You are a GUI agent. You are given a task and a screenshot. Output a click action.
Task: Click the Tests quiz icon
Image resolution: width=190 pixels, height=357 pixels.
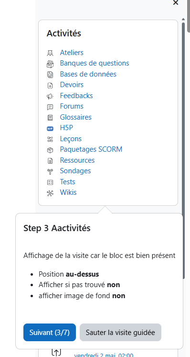[50, 182]
